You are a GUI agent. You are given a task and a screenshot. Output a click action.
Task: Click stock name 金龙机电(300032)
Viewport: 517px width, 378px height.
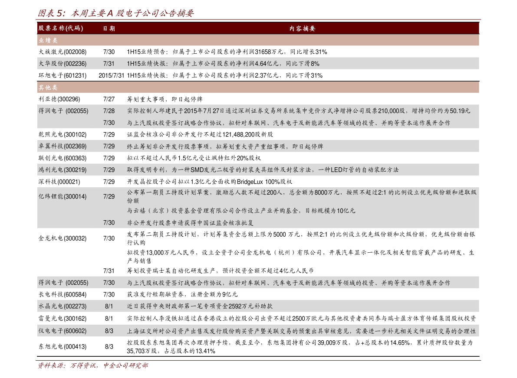(63, 238)
